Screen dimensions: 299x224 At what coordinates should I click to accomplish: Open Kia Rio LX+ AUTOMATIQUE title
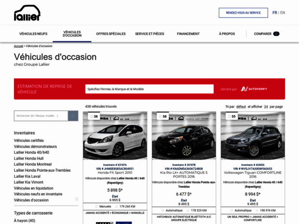click(184, 174)
